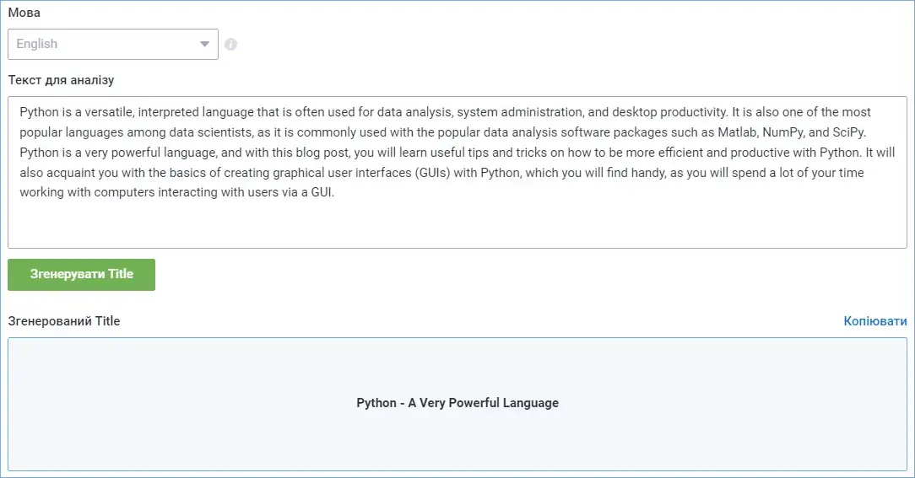Click empty space below text in analysis box
The width and height of the screenshot is (915, 478).
[x=457, y=224]
